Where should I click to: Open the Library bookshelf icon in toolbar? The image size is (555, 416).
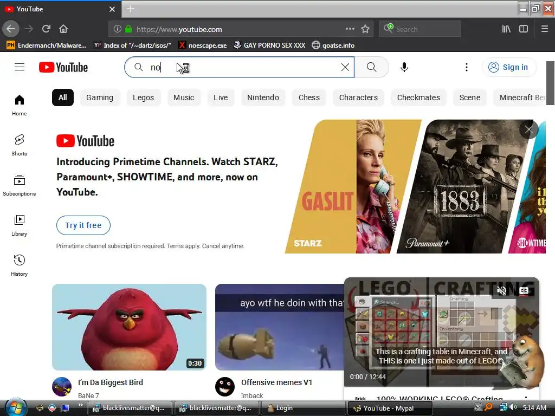point(507,29)
